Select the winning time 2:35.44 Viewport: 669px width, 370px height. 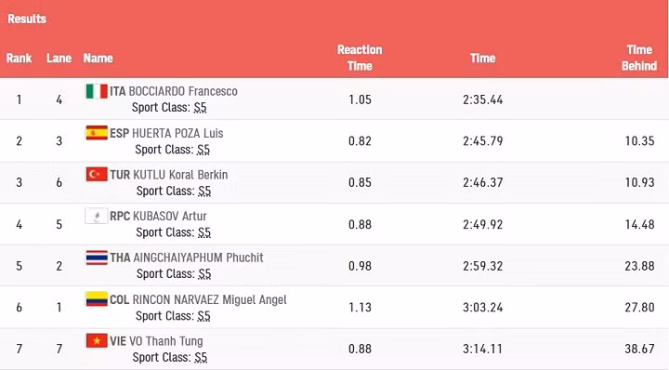[x=483, y=99]
